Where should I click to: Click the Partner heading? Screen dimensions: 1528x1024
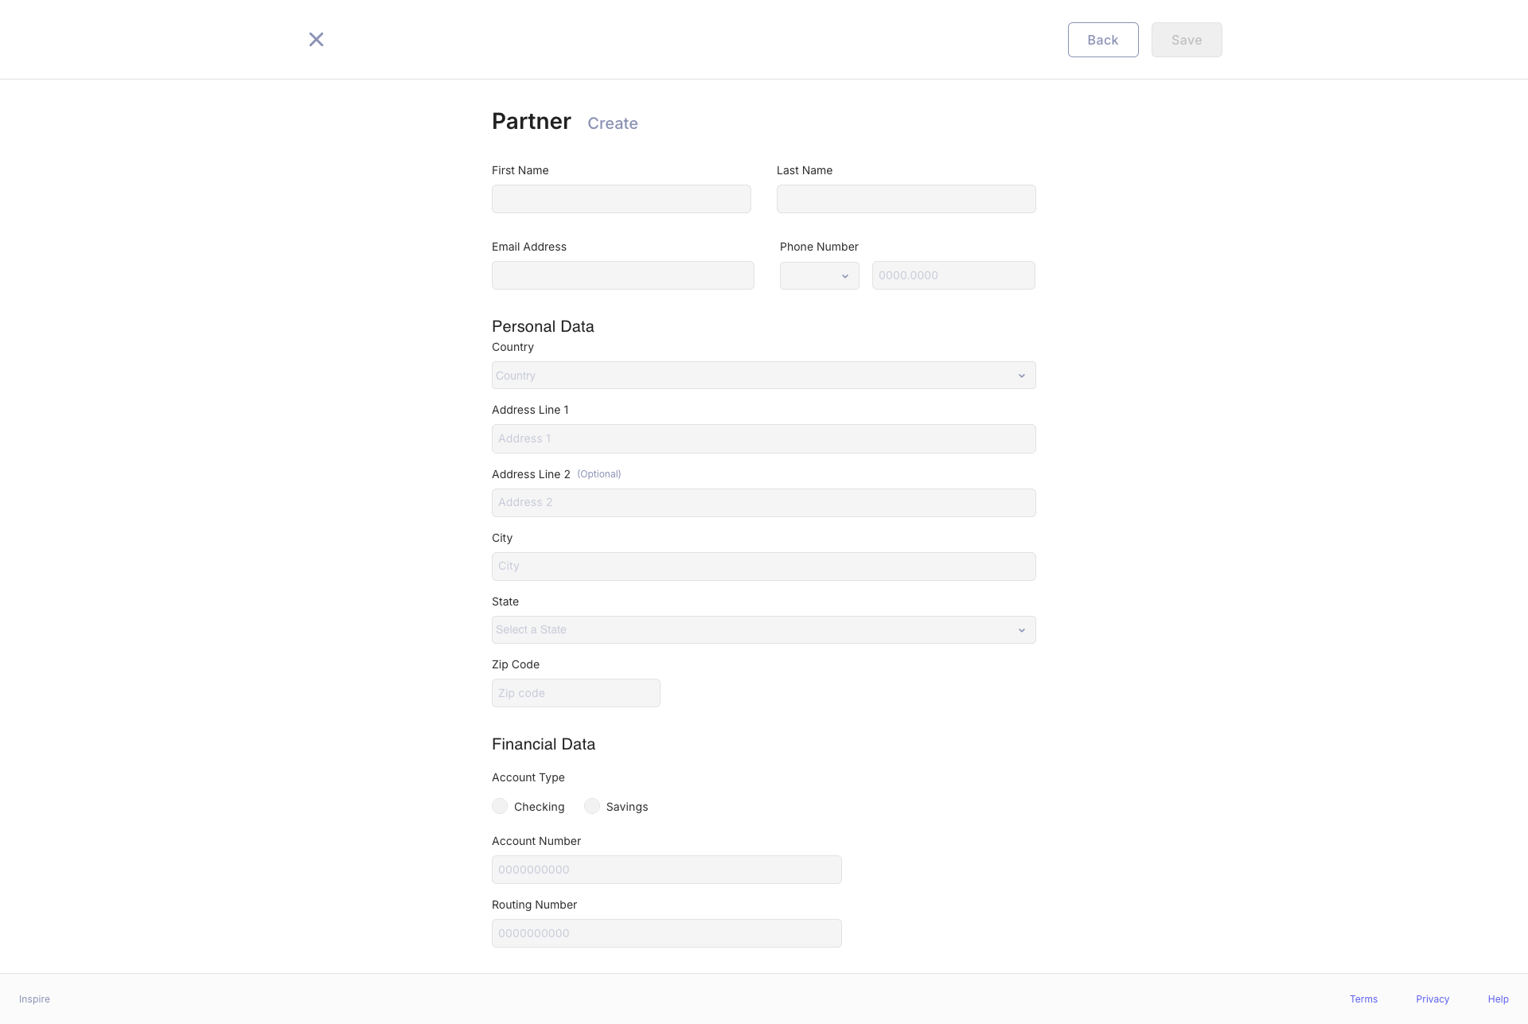[532, 121]
